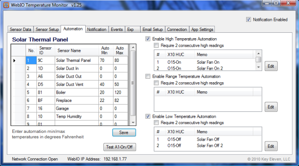Click Auto Min value 70 for Solar Thermal Panel
299x166 pixels.
pos(106,60)
